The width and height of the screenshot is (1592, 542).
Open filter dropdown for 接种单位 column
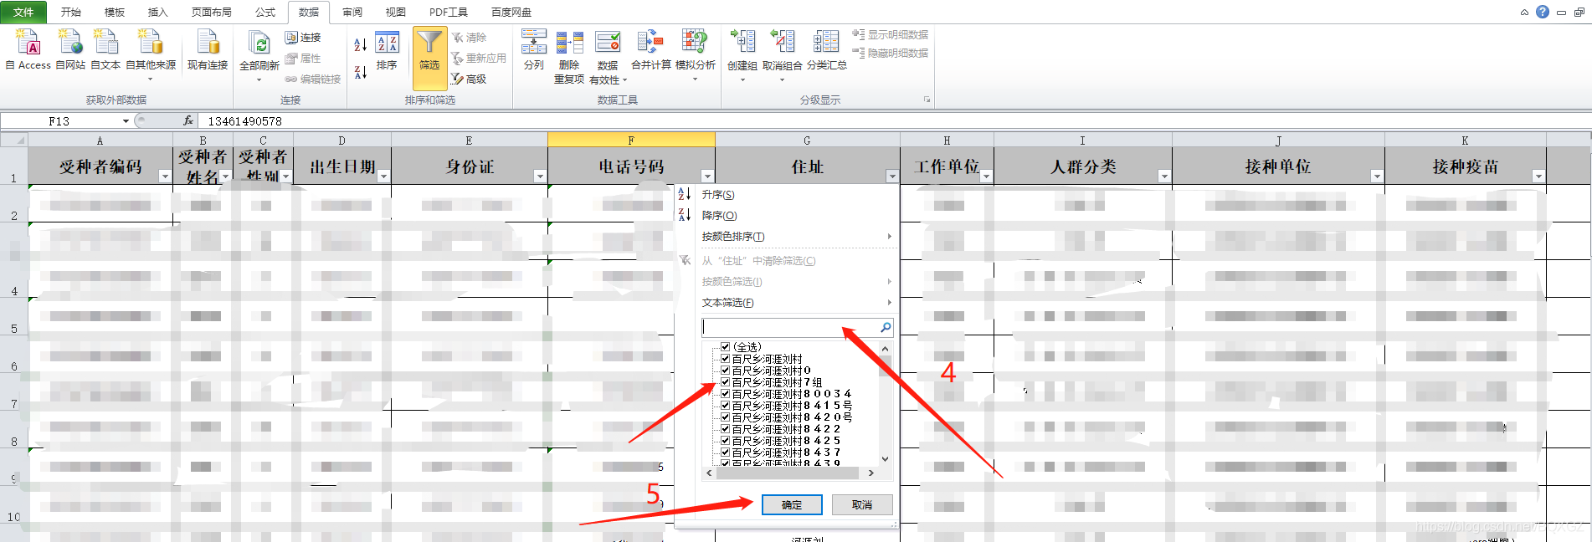(x=1377, y=176)
